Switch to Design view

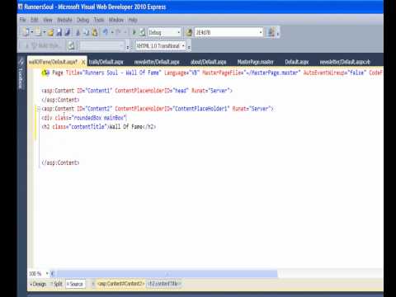click(x=38, y=284)
